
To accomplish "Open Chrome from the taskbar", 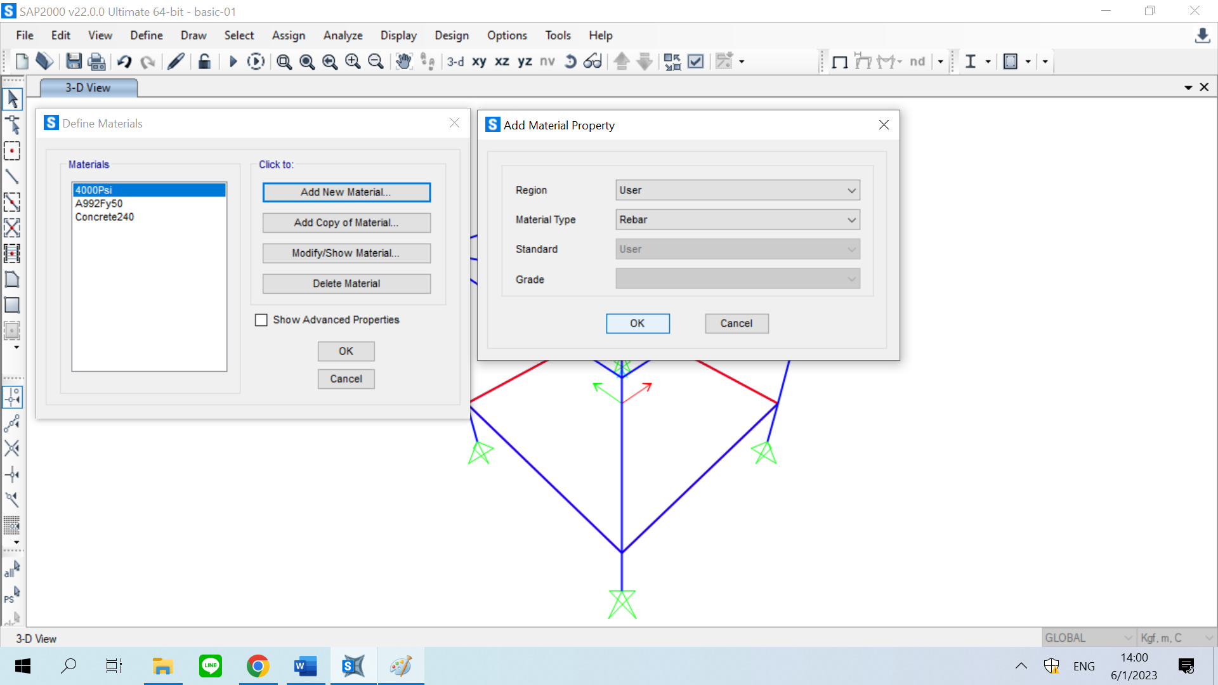I will point(258,666).
